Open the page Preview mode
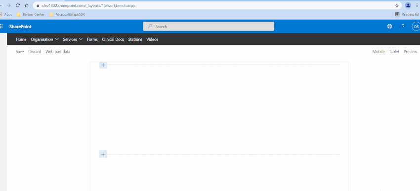The height and width of the screenshot is (191, 420). (410, 52)
